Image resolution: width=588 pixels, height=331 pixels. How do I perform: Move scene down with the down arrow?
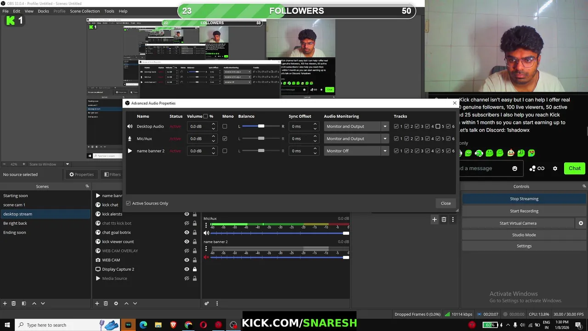coord(43,303)
